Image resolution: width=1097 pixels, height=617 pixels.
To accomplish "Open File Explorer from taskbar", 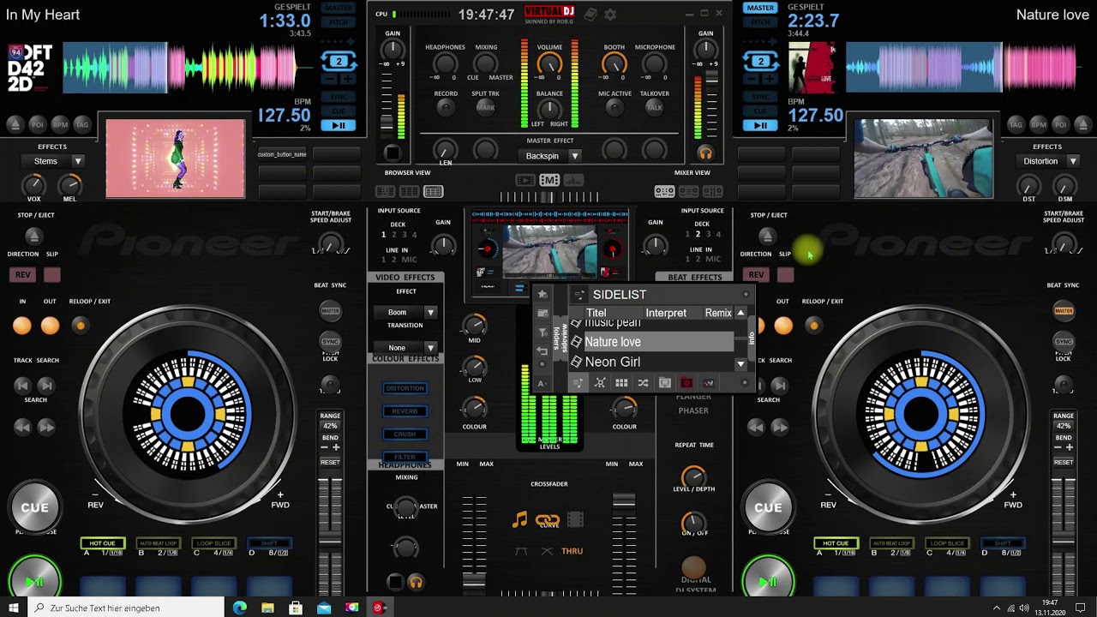I will coord(267,608).
